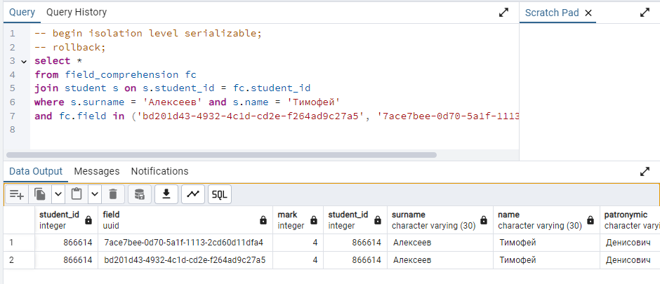Open the Graph Visualiser icon
The image size is (660, 284).
click(x=193, y=194)
